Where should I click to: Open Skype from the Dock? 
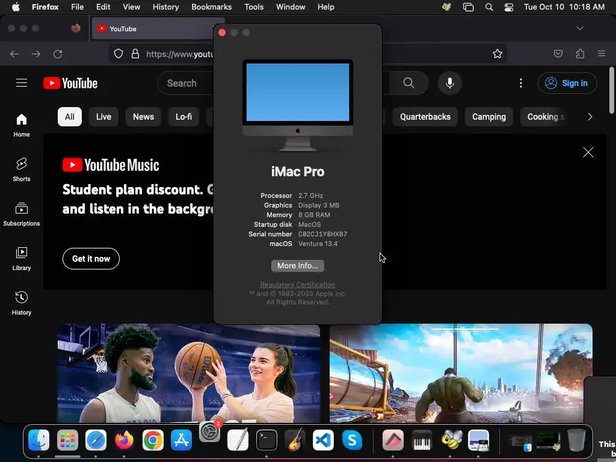352,440
